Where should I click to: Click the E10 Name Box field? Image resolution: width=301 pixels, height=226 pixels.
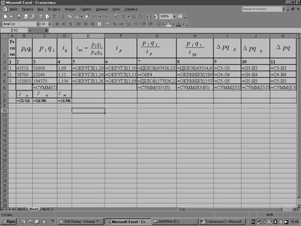pos(14,30)
